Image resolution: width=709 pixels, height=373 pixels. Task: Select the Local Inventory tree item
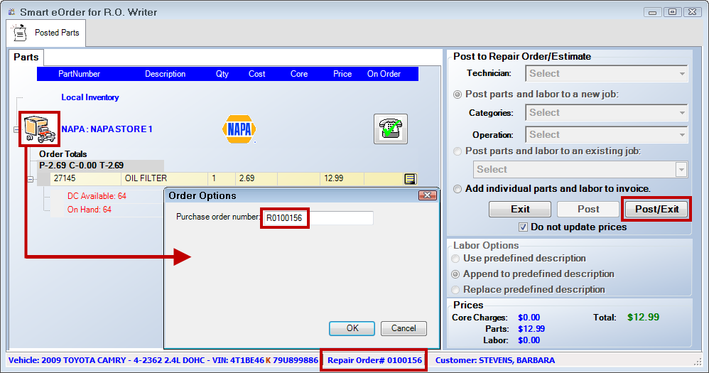click(90, 97)
